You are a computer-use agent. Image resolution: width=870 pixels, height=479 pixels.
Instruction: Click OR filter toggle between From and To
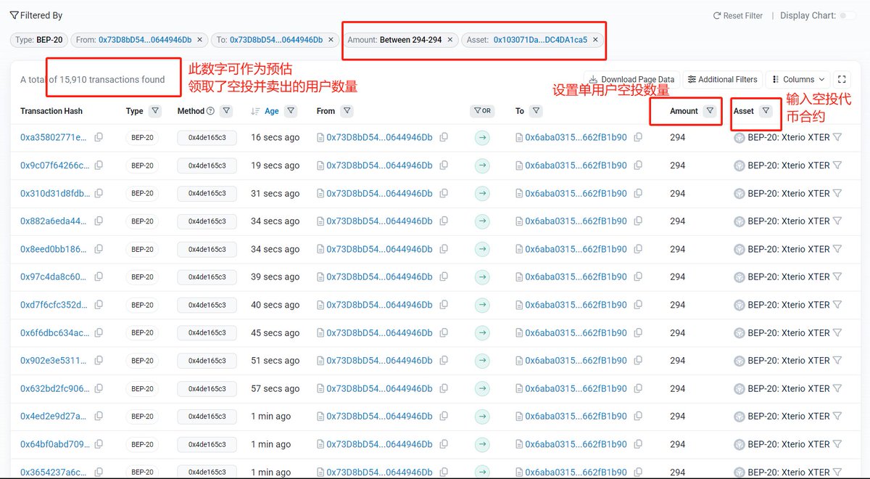482,111
